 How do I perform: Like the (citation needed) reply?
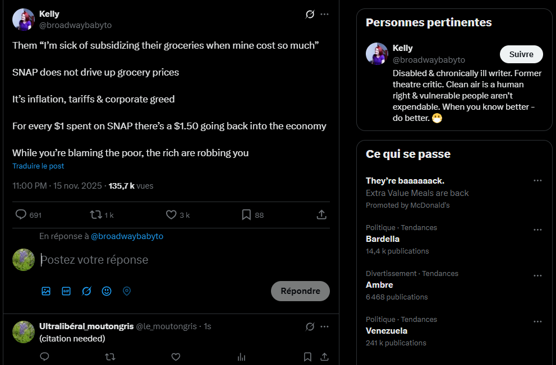pos(176,357)
